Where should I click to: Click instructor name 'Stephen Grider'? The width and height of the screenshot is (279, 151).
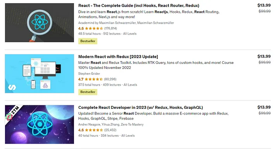pyautogui.click(x=89, y=74)
